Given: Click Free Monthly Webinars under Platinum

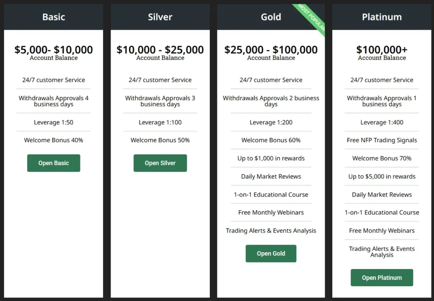Looking at the screenshot, I should (381, 231).
